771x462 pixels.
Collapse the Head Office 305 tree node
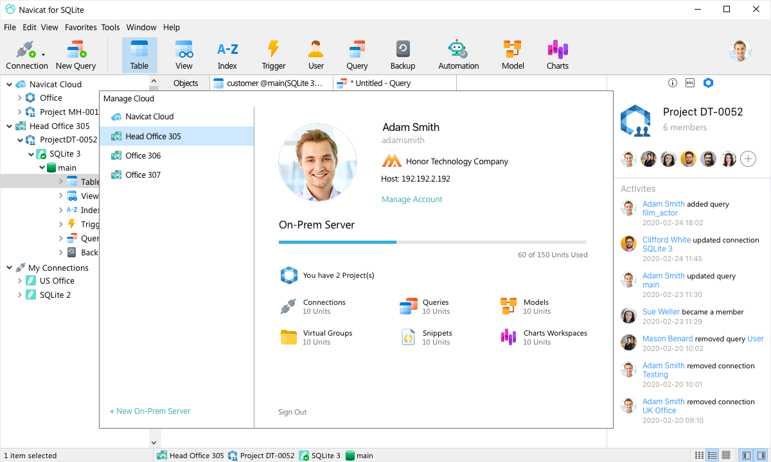tap(9, 126)
